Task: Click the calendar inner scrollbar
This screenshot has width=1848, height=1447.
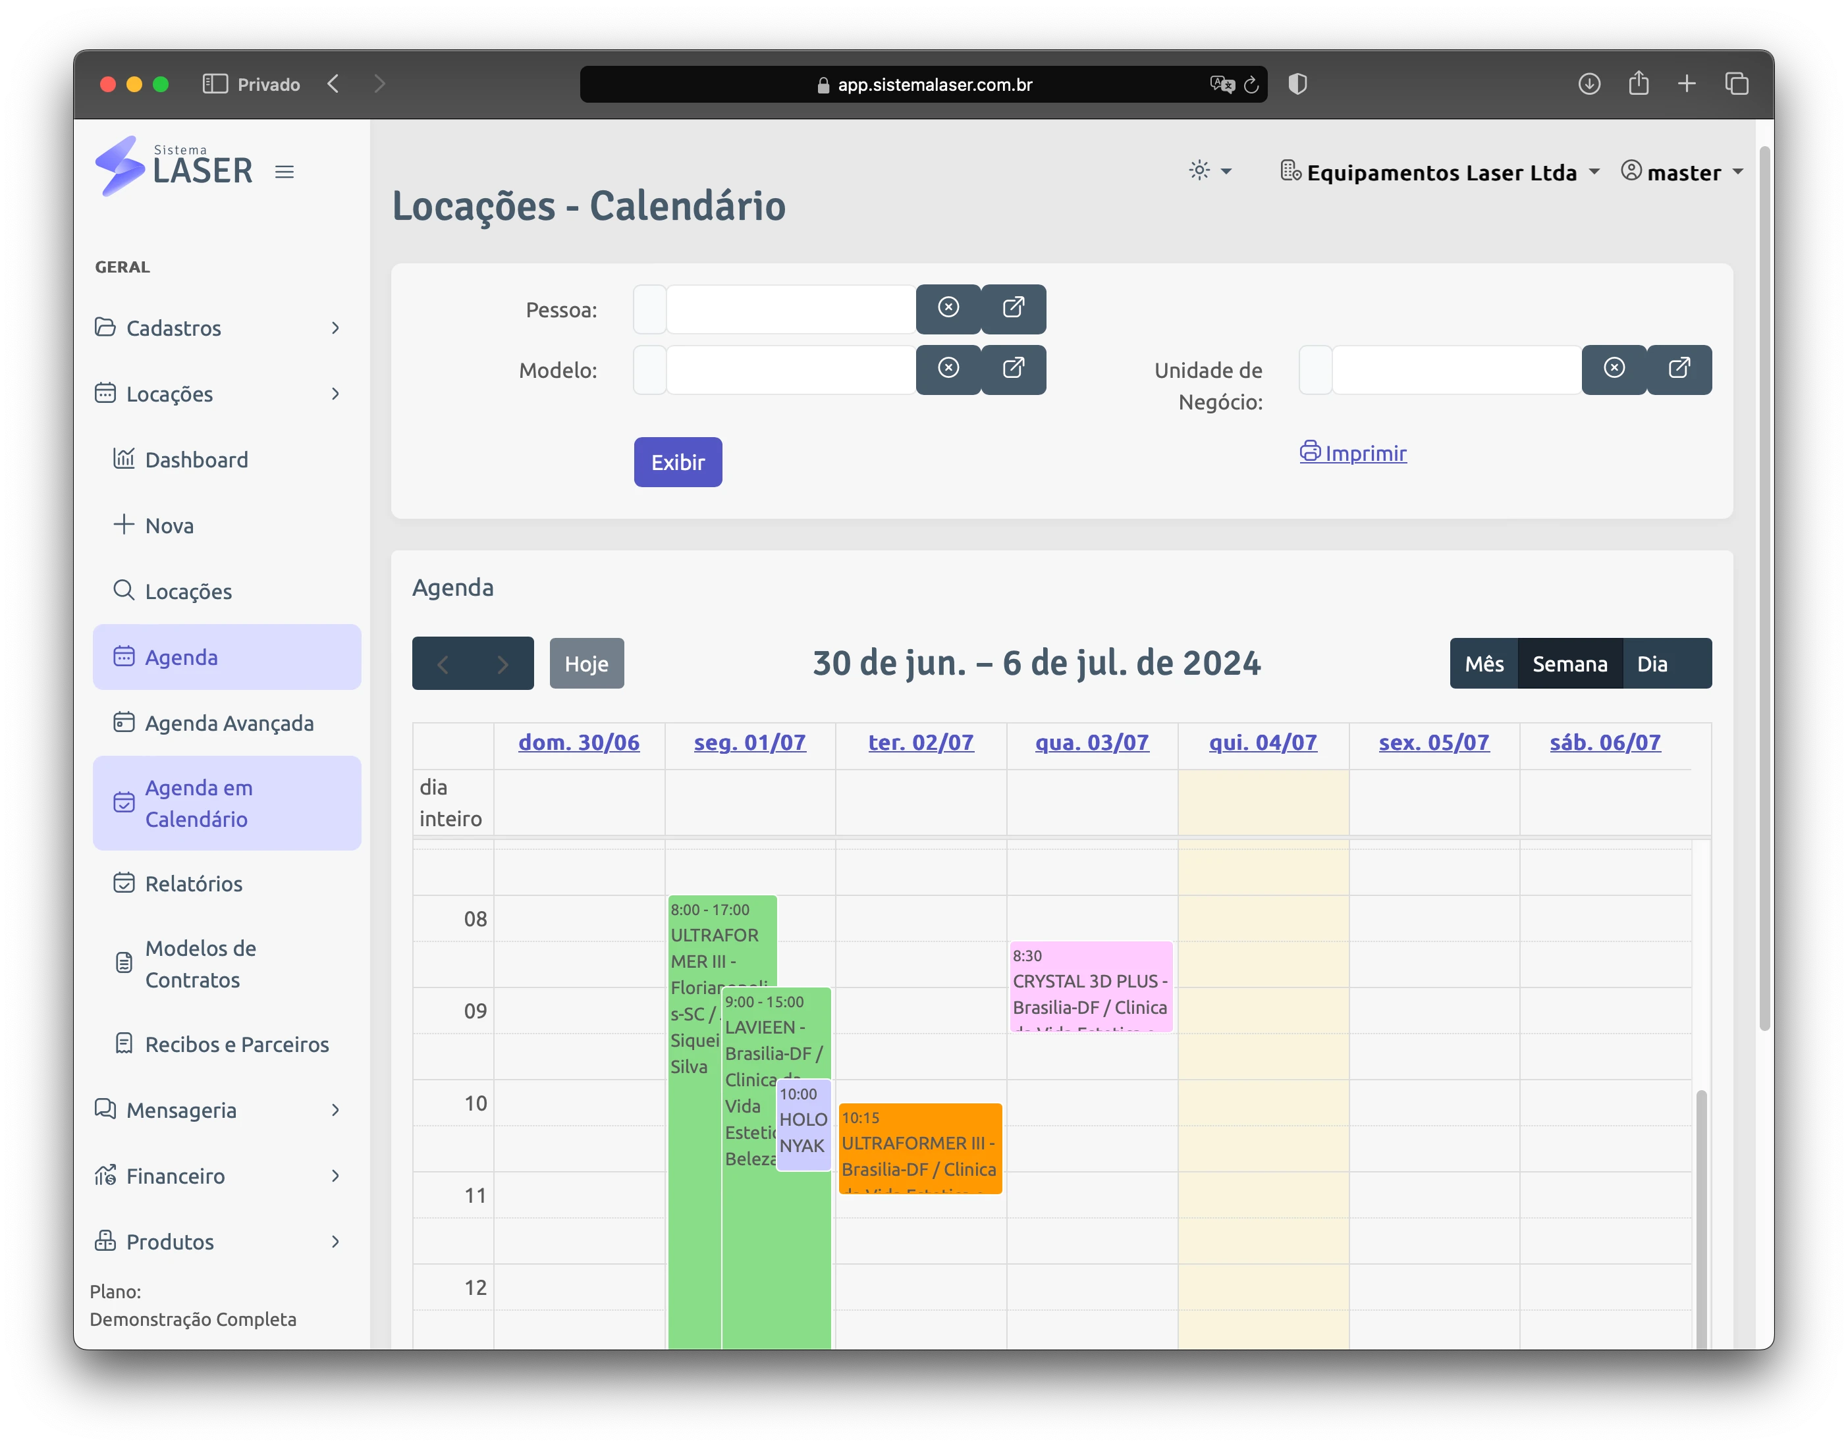Action: [x=1700, y=1219]
